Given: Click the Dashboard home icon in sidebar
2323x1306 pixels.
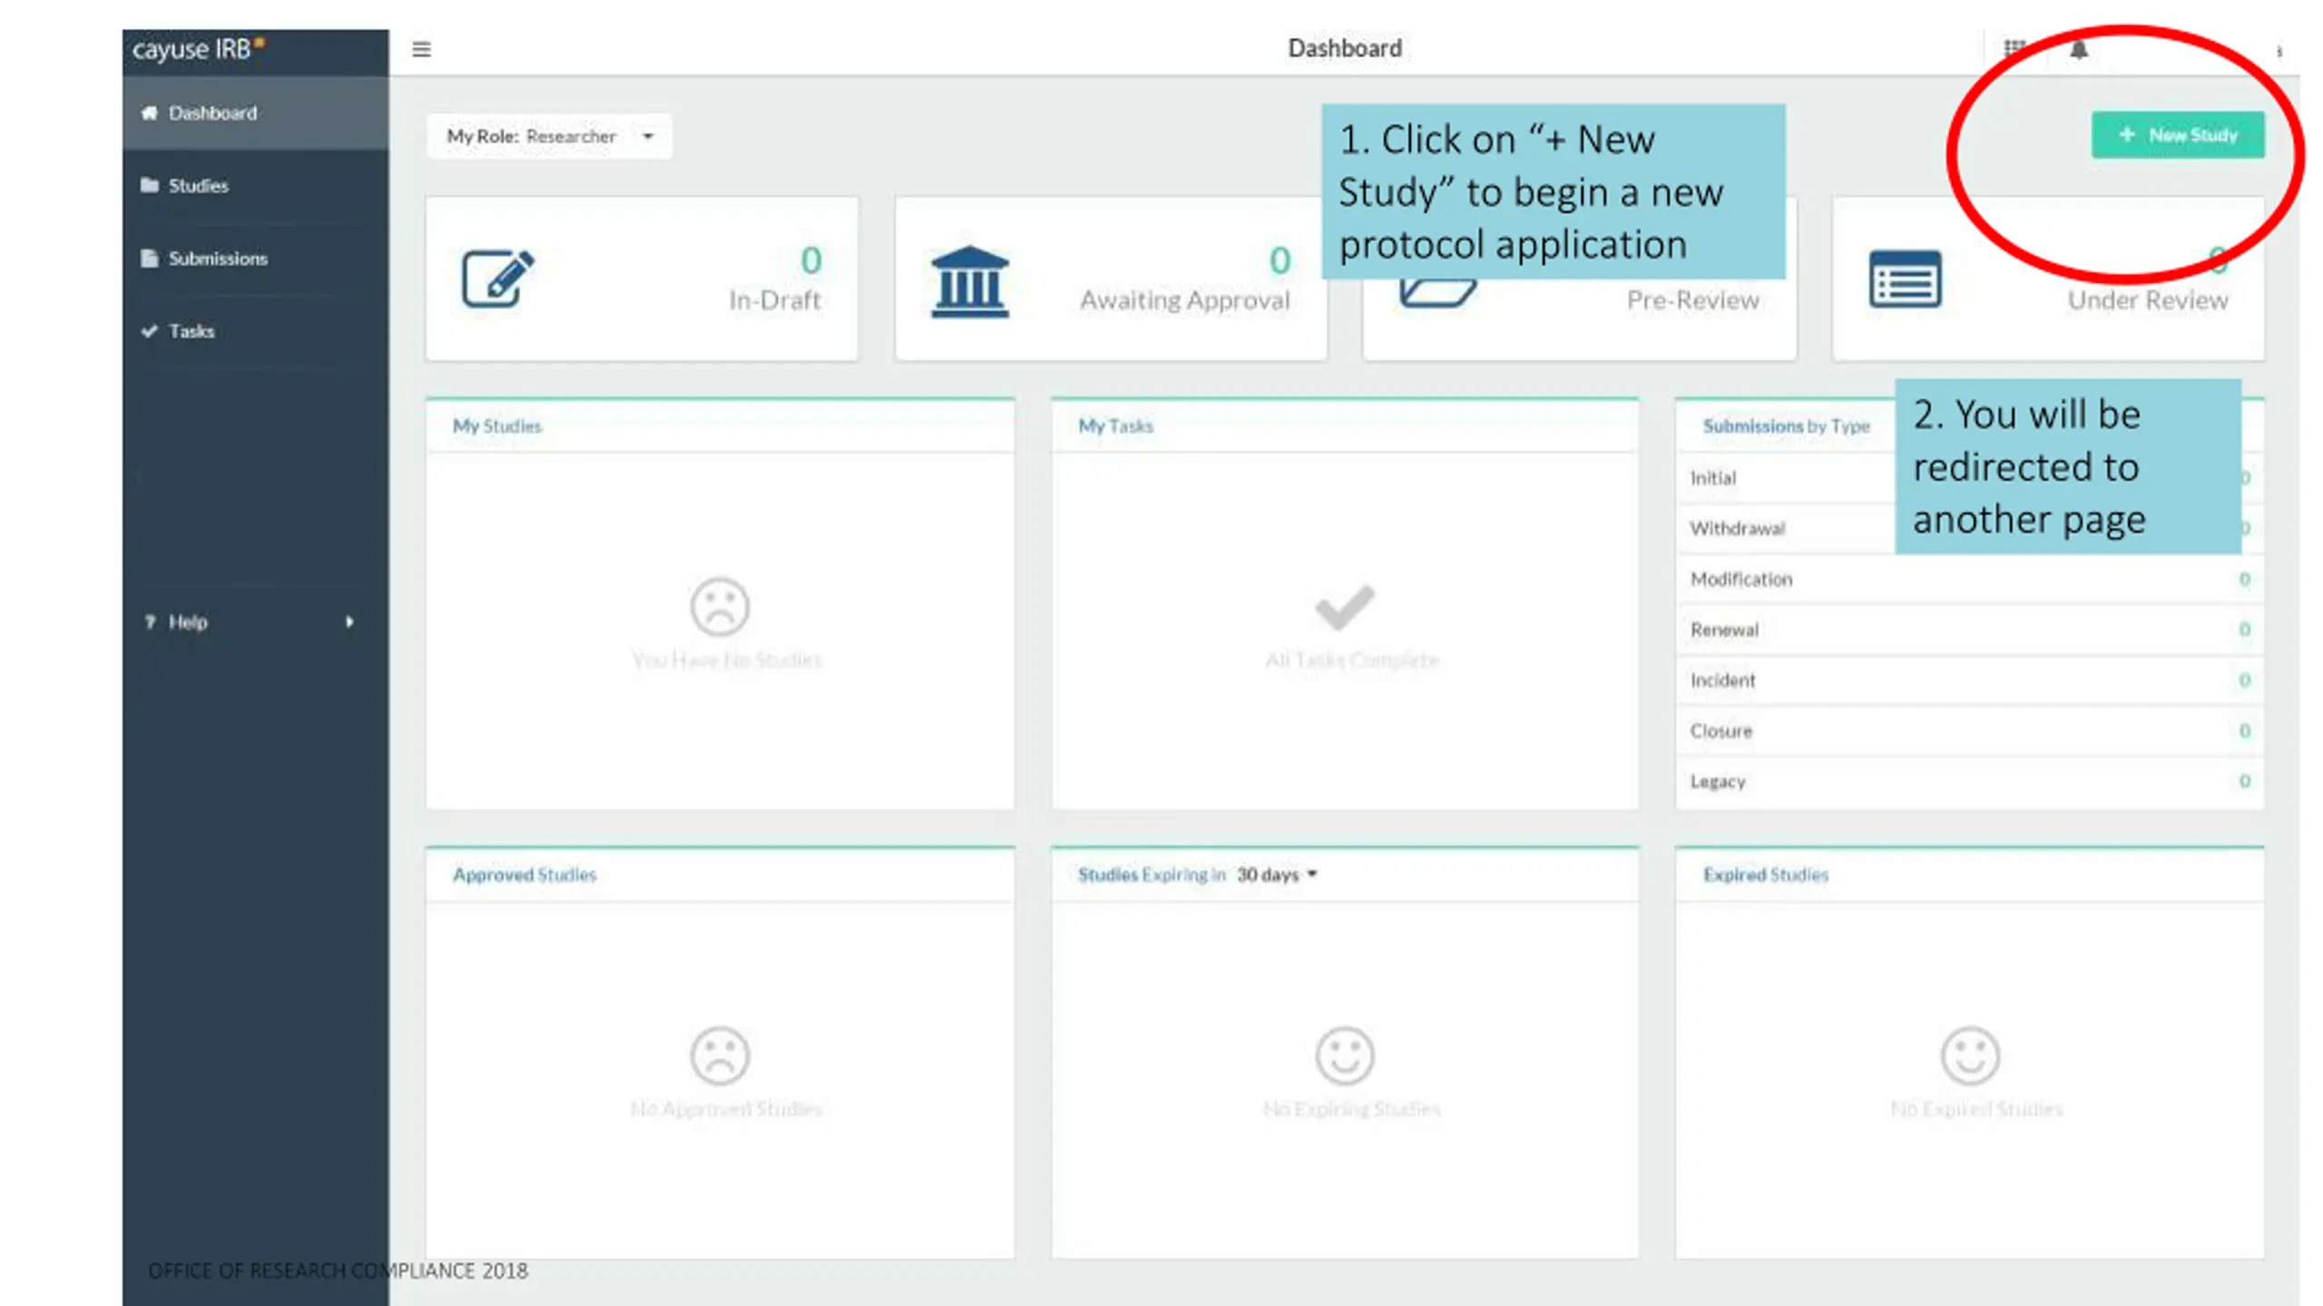Looking at the screenshot, I should pos(150,113).
